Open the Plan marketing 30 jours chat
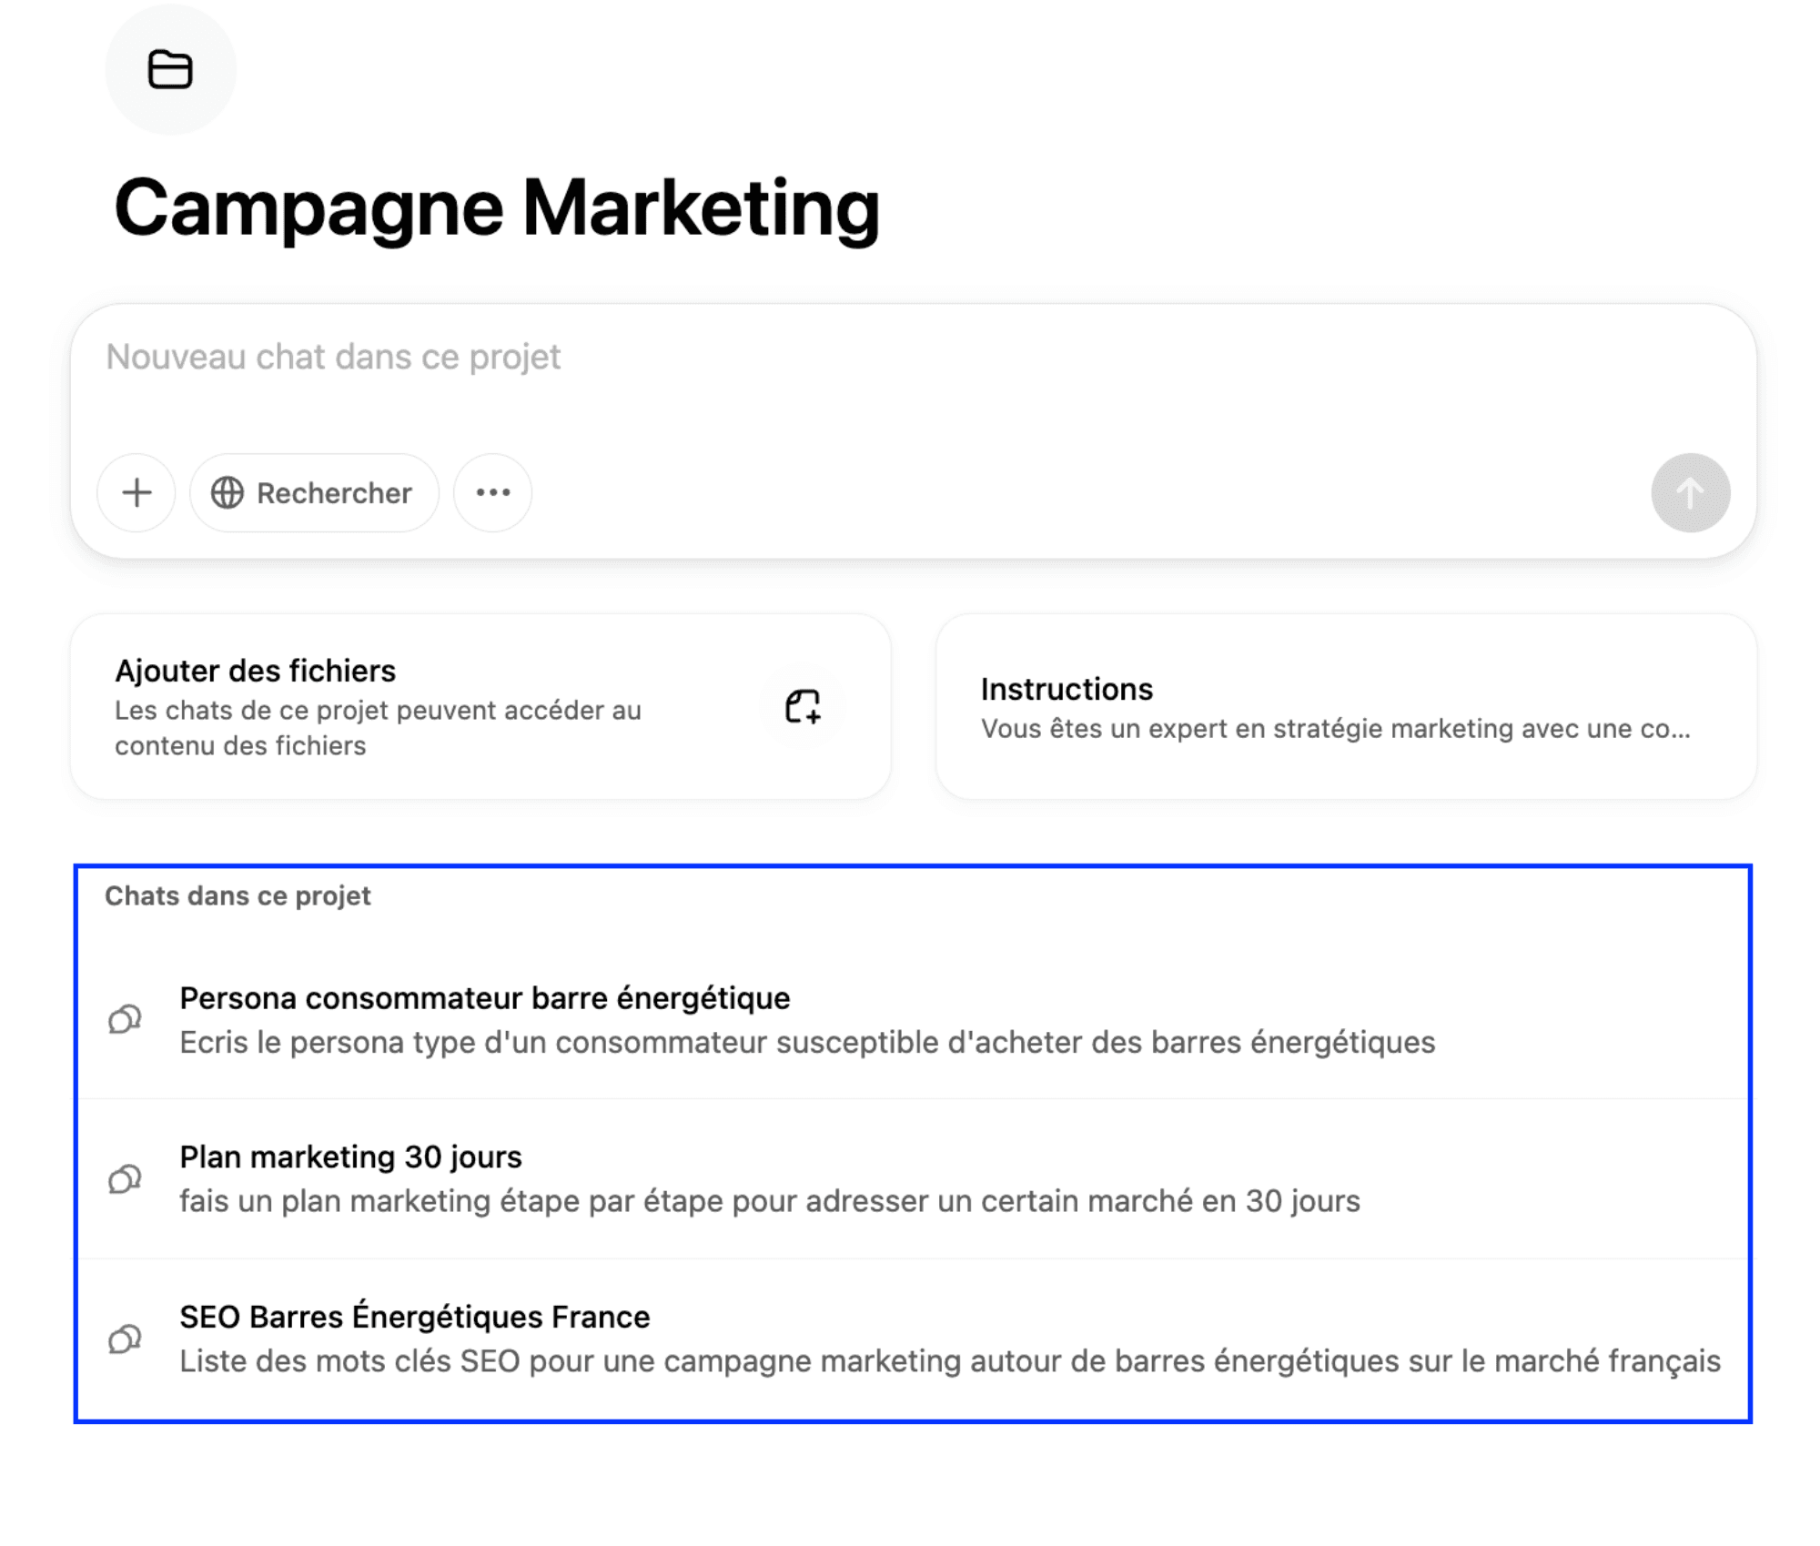This screenshot has width=1820, height=1546. pos(350,1157)
